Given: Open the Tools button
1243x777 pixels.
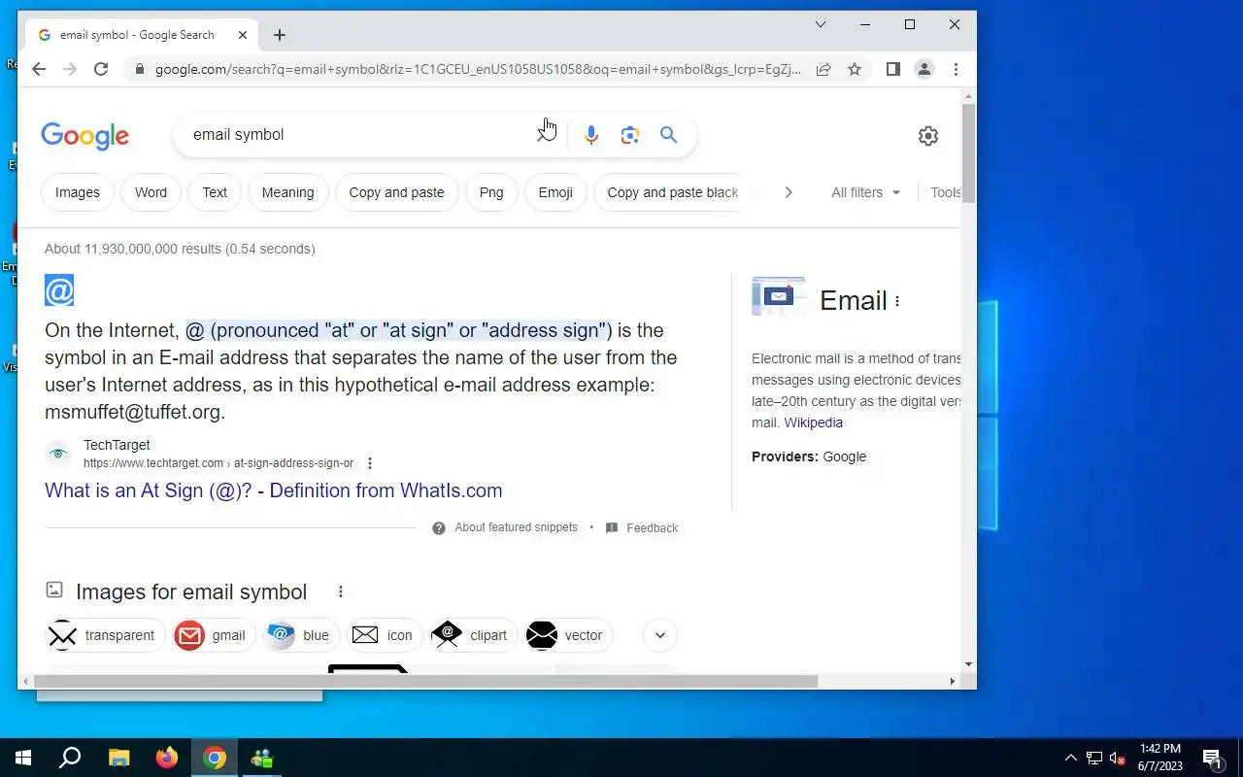Looking at the screenshot, I should point(946,192).
